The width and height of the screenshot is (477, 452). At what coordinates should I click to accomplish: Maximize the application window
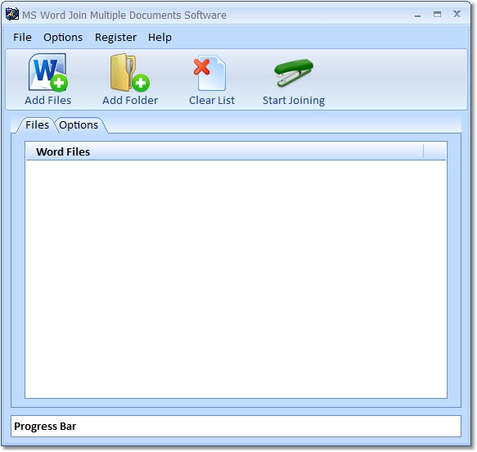click(x=437, y=14)
